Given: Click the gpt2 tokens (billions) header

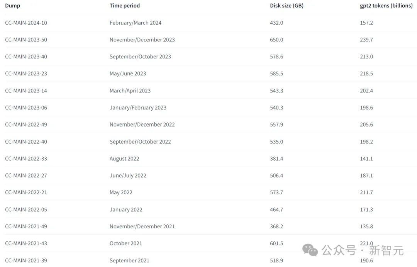Looking at the screenshot, I should [386, 5].
